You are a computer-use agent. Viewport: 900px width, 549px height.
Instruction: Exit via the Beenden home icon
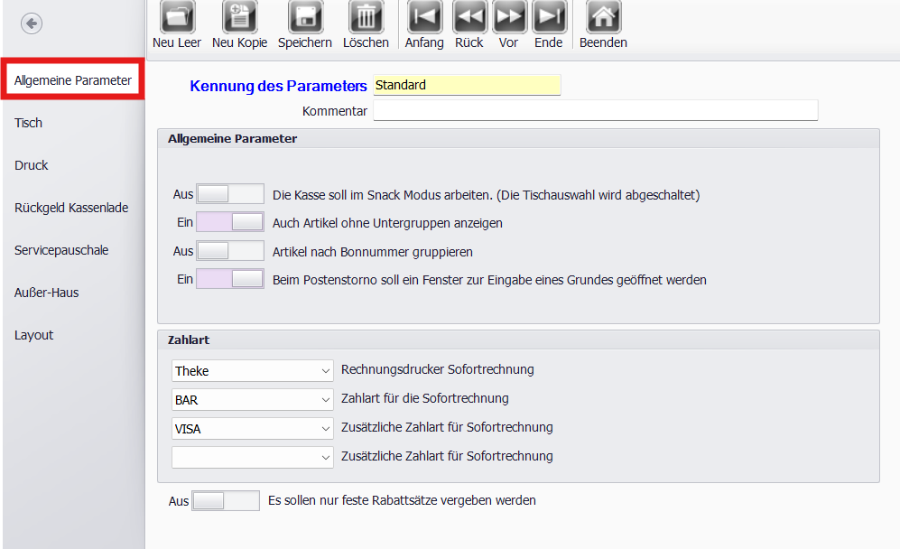coord(603,16)
